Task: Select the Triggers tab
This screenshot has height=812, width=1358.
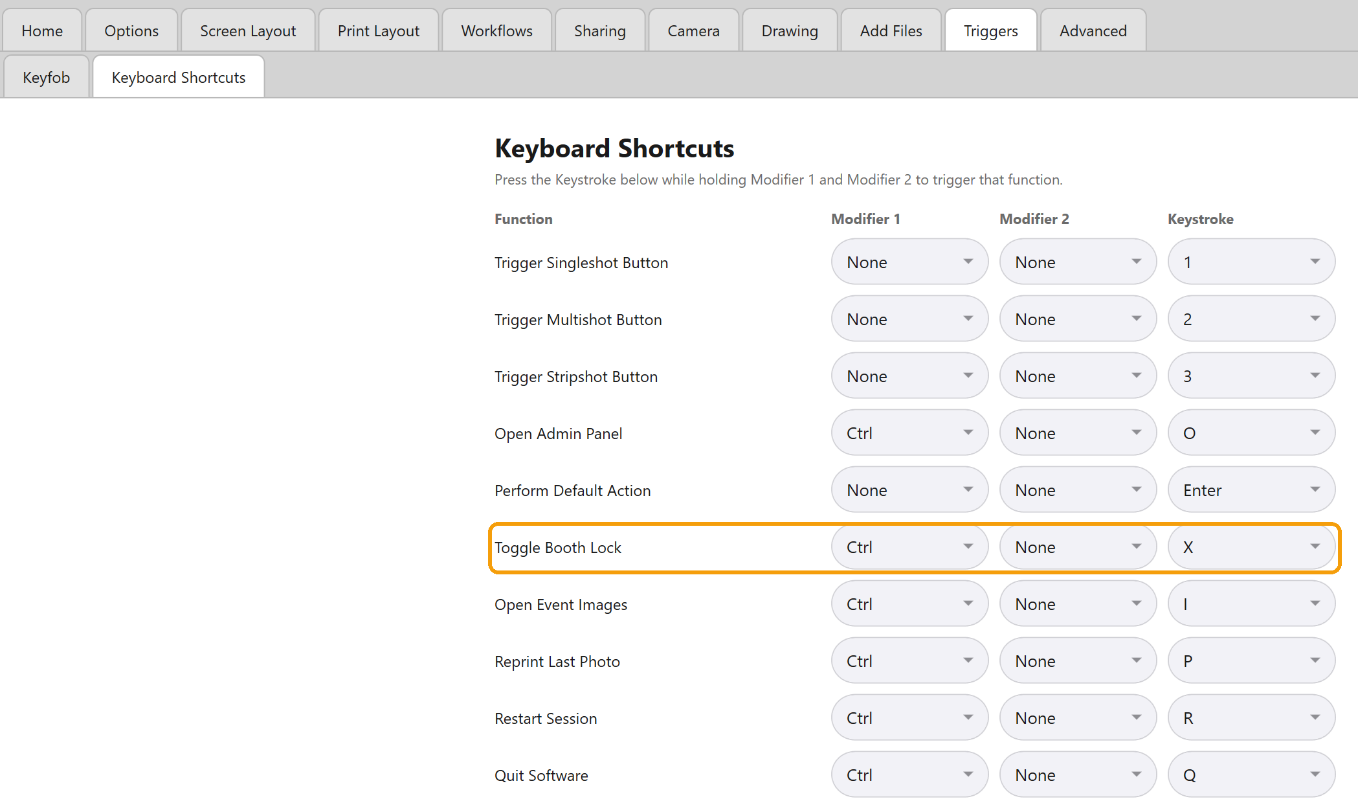Action: pos(990,30)
